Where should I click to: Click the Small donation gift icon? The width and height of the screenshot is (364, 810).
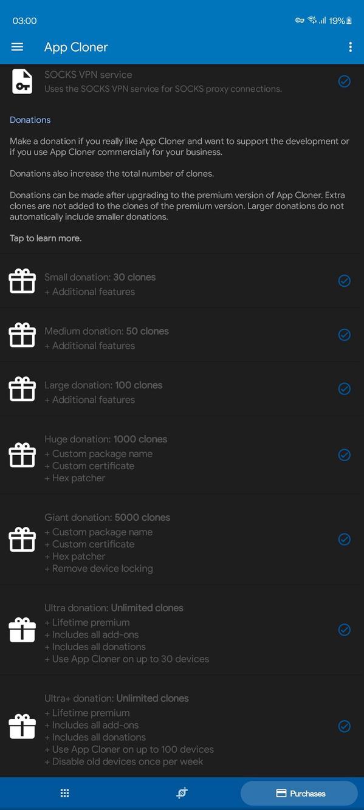pyautogui.click(x=22, y=281)
